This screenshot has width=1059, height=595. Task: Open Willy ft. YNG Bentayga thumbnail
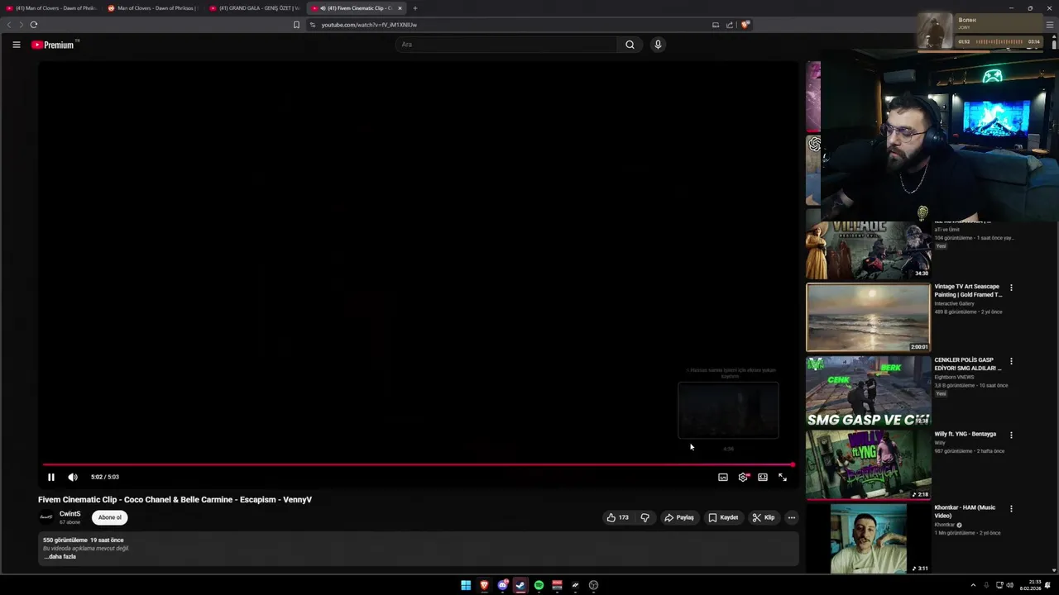point(868,464)
